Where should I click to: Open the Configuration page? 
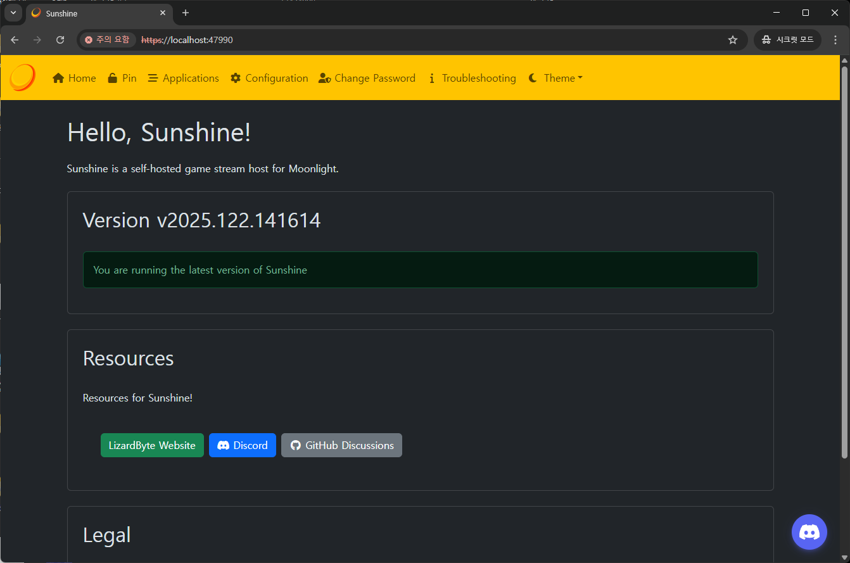pos(269,78)
